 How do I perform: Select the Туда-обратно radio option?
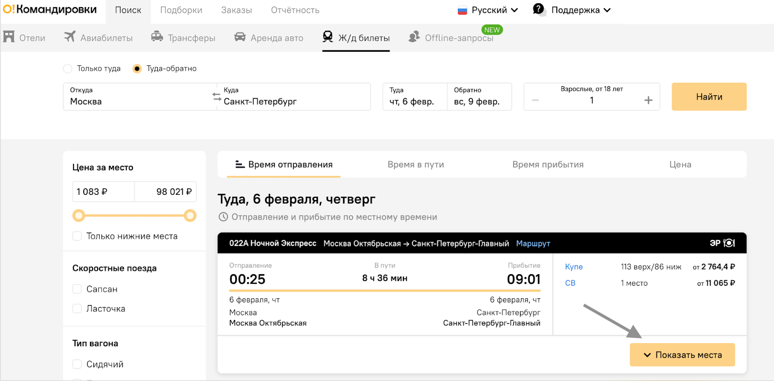tap(137, 69)
